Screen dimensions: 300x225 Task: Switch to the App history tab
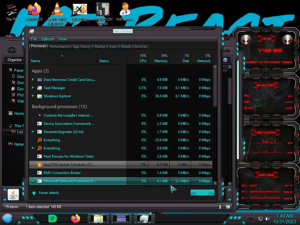pos(82,47)
